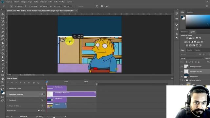Screen dimensions: 210x118
Task: Adjust the timeline zoom slider
Action: coord(54,117)
